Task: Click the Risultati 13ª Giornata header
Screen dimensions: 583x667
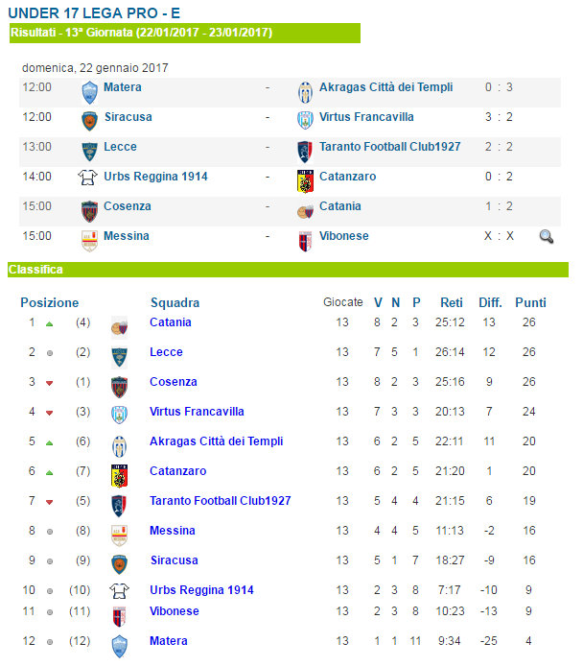Action: pyautogui.click(x=185, y=33)
